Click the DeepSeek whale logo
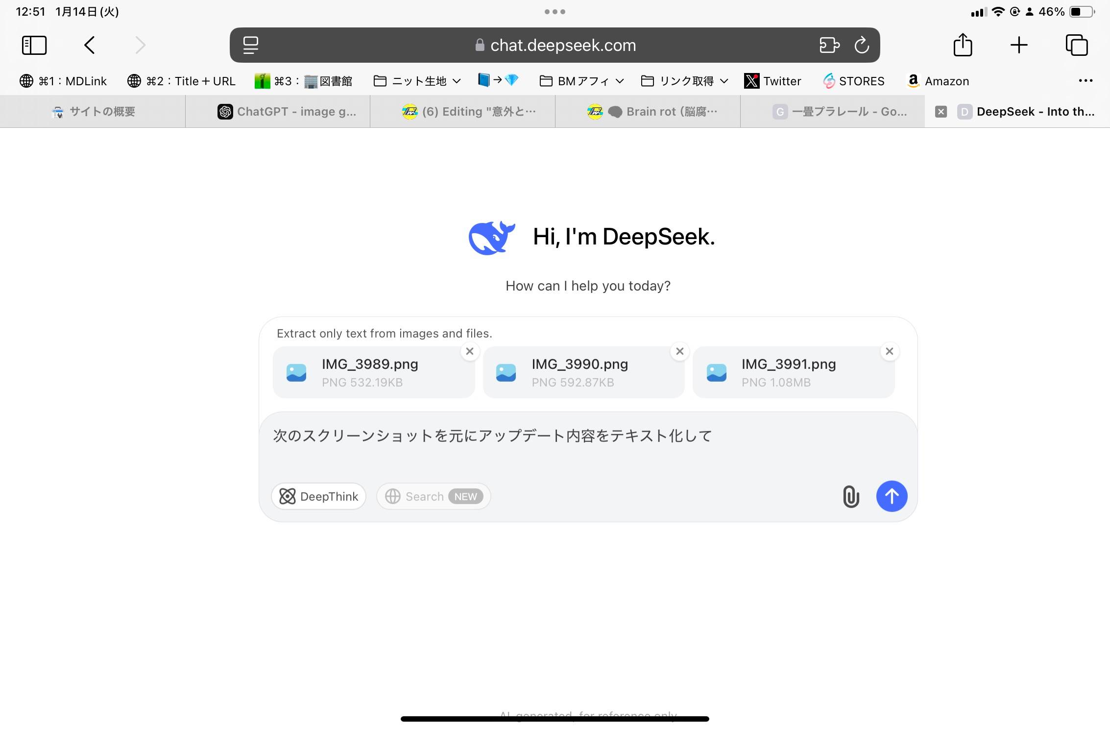This screenshot has width=1110, height=729. click(x=491, y=238)
